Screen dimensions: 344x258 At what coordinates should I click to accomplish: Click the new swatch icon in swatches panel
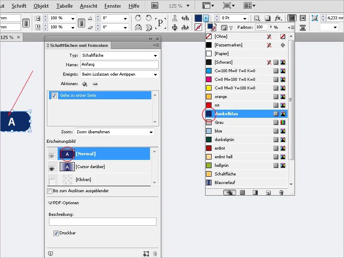click(268, 193)
